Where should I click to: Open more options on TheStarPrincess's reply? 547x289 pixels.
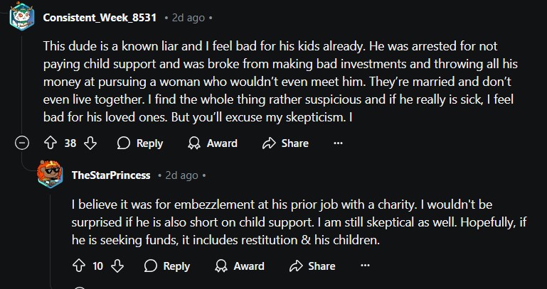point(365,266)
